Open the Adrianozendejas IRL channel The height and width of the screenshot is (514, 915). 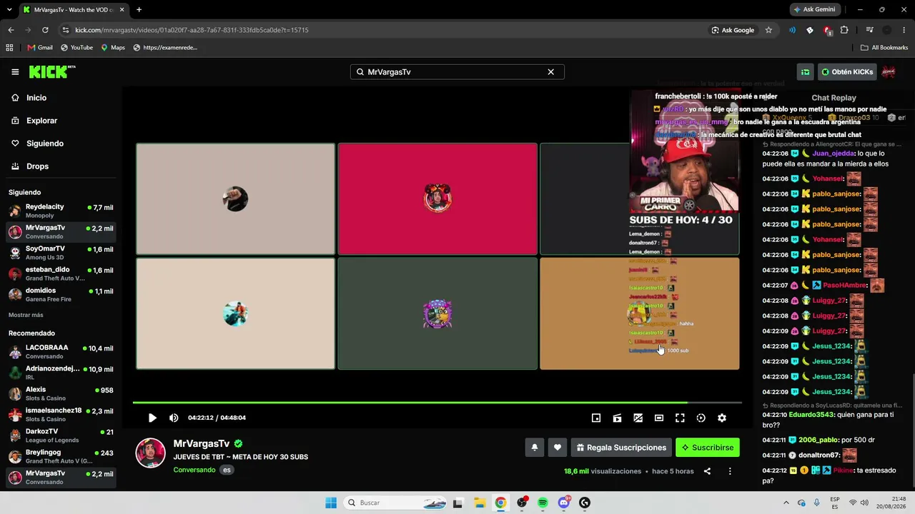[61, 373]
